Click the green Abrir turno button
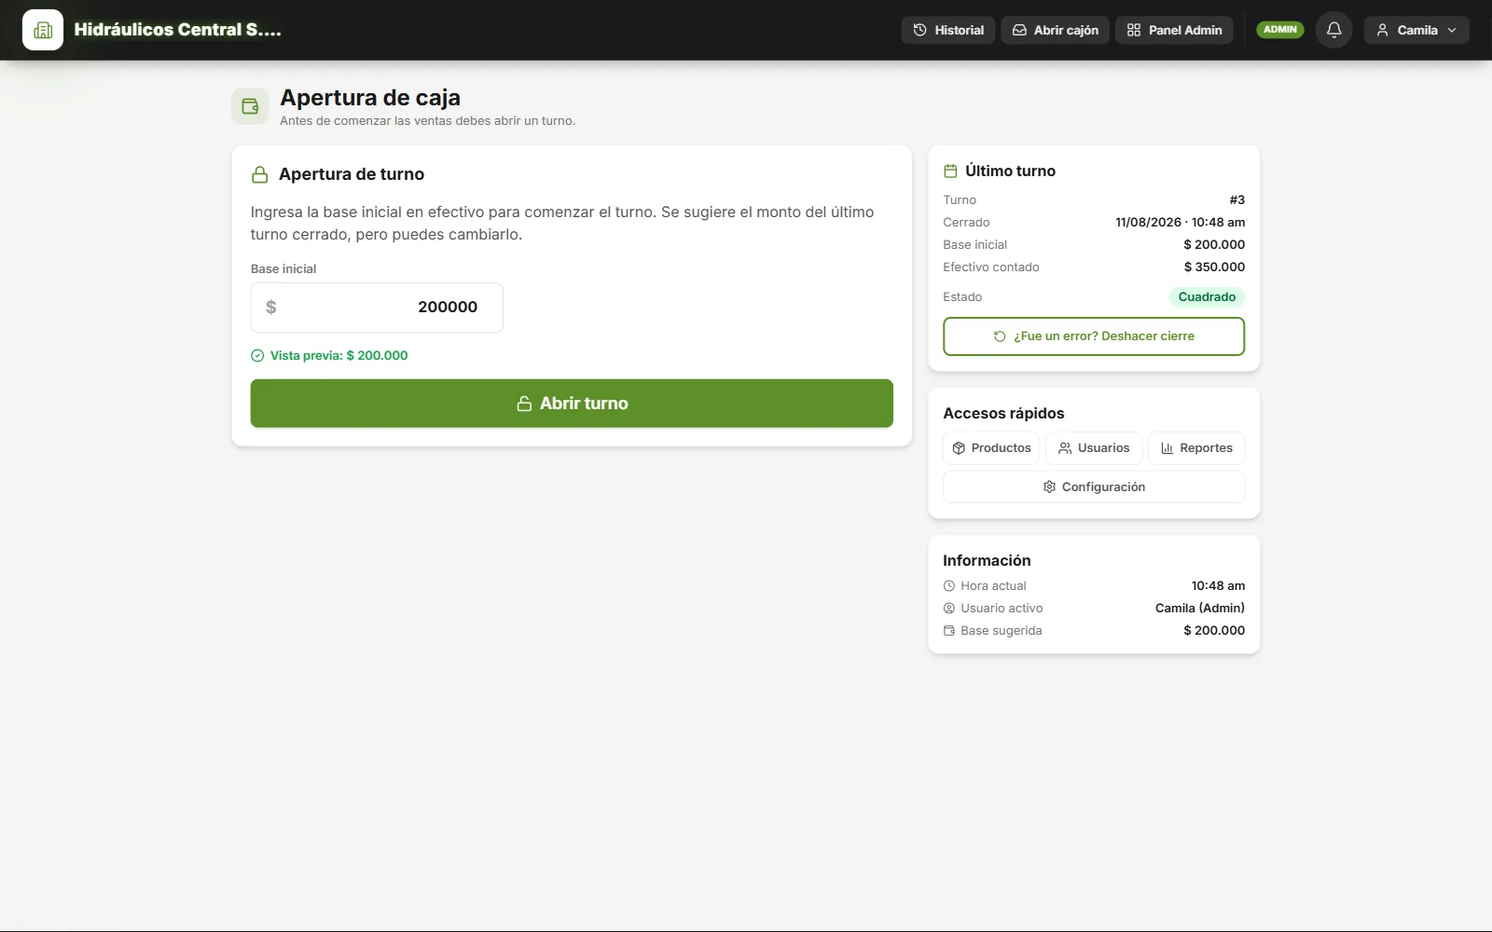 click(x=572, y=404)
